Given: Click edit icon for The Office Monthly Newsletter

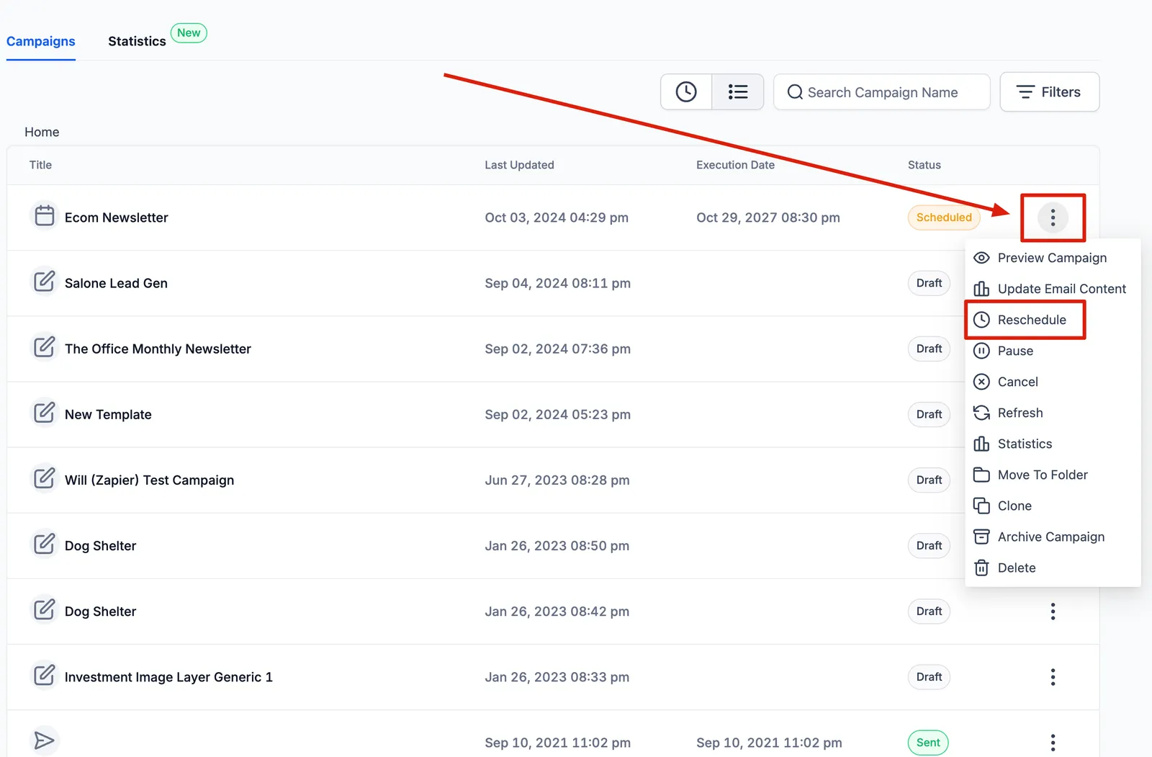Looking at the screenshot, I should [45, 346].
